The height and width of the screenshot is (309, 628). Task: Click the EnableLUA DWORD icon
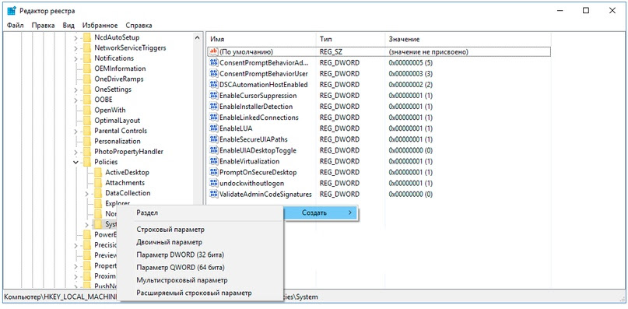coord(213,128)
